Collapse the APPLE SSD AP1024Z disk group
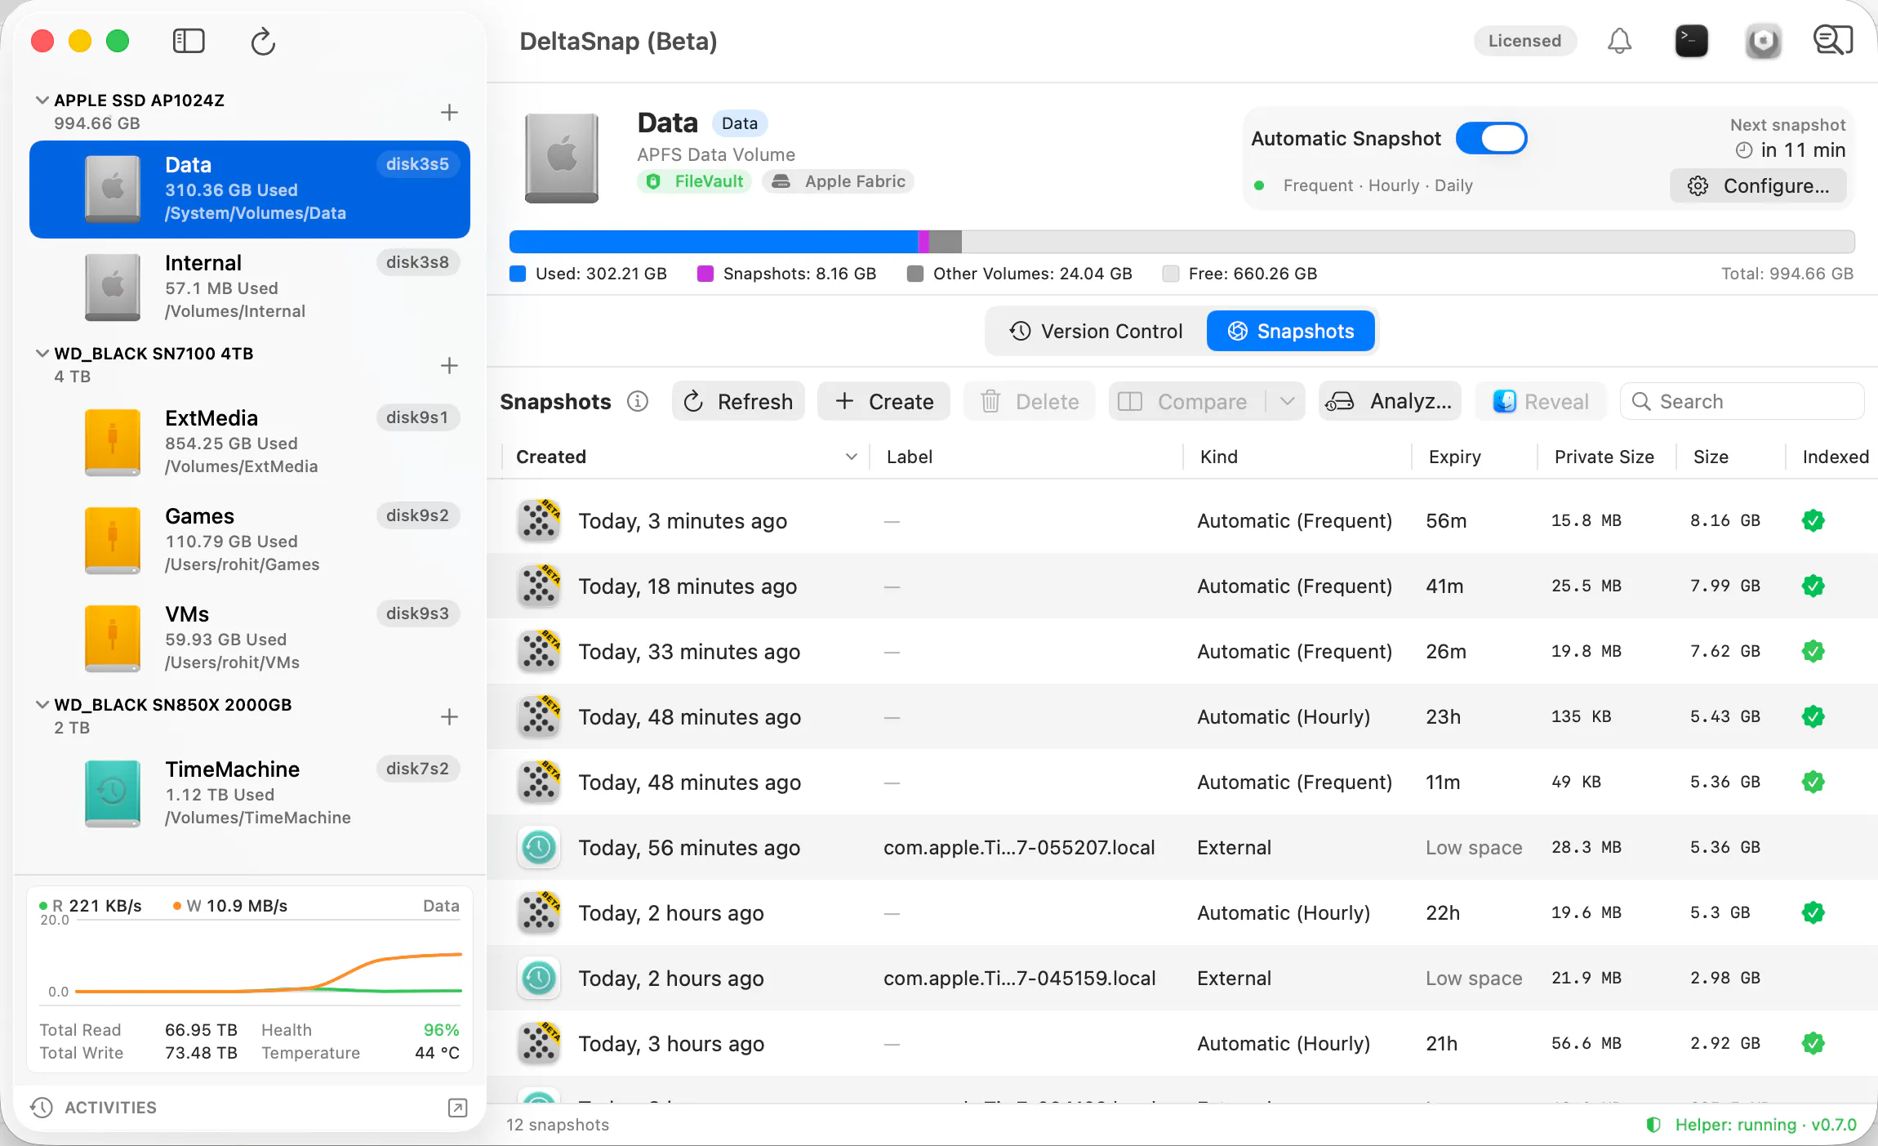Screen dimensions: 1878x1146 (42, 100)
